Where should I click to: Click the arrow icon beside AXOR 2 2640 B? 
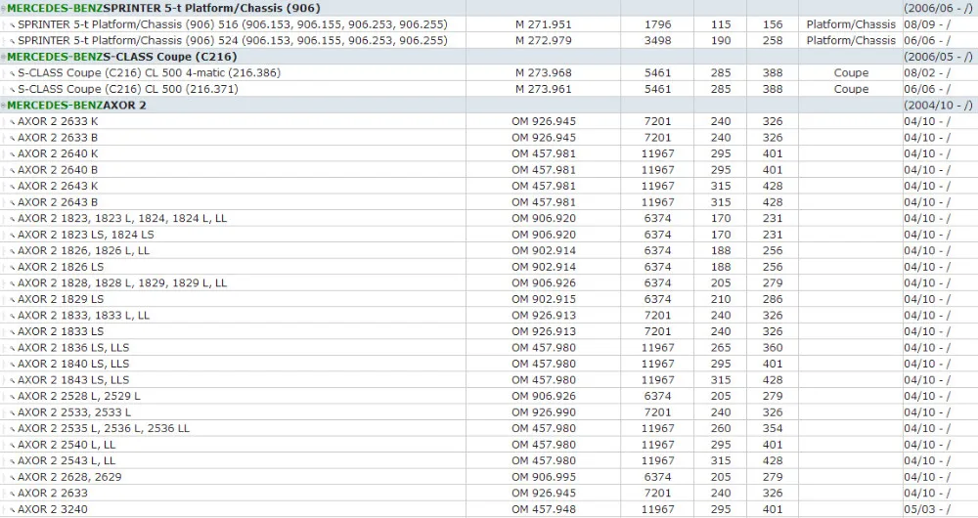[12, 171]
